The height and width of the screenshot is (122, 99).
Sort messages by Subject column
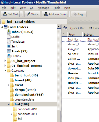point(91,34)
